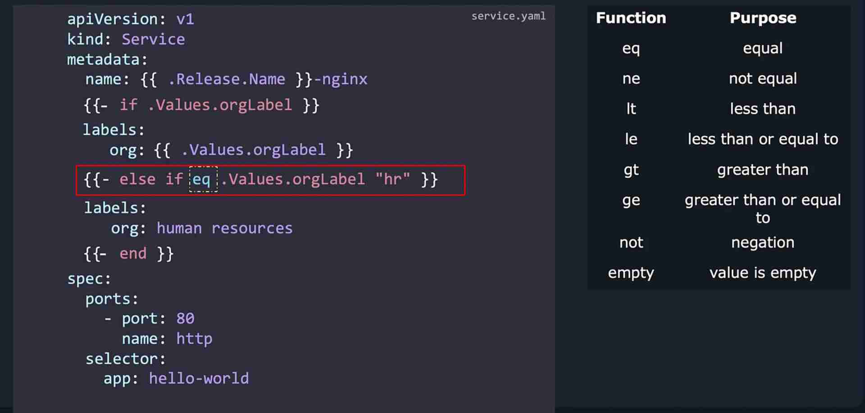Click the 'equal' purpose cell
This screenshot has height=413, width=865.
tap(763, 48)
